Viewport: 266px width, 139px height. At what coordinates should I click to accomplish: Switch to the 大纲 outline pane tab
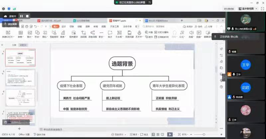coord(14,44)
